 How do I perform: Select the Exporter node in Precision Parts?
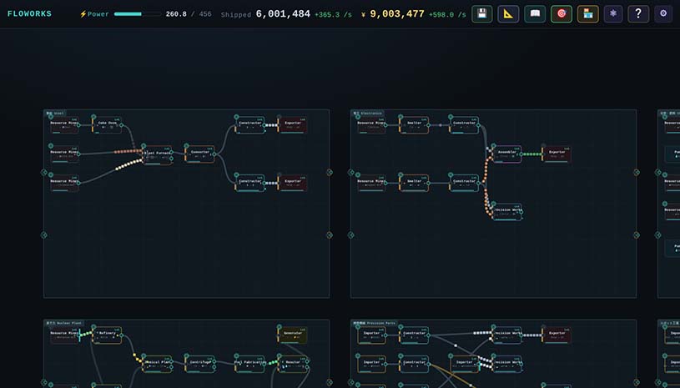[557, 335]
